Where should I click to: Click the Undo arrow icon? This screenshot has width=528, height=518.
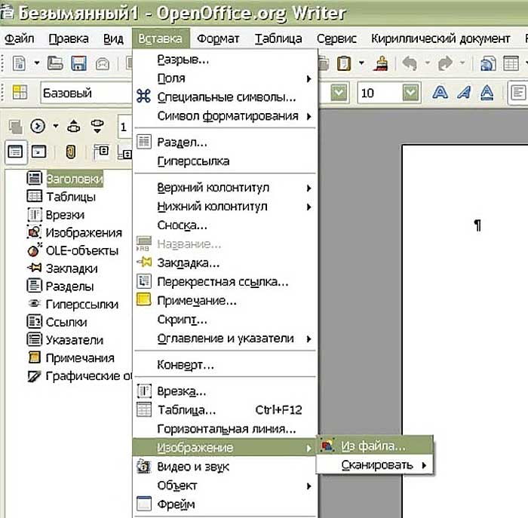click(x=410, y=63)
